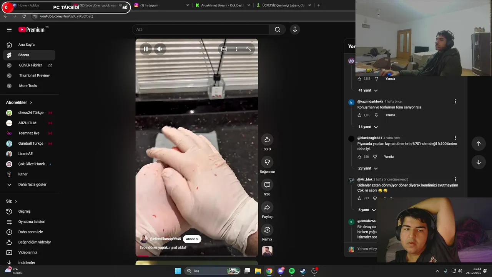Screen dimensions: 492x277
Task: Like @Mr_Mek's comment with 333 likes
Action: point(360,198)
